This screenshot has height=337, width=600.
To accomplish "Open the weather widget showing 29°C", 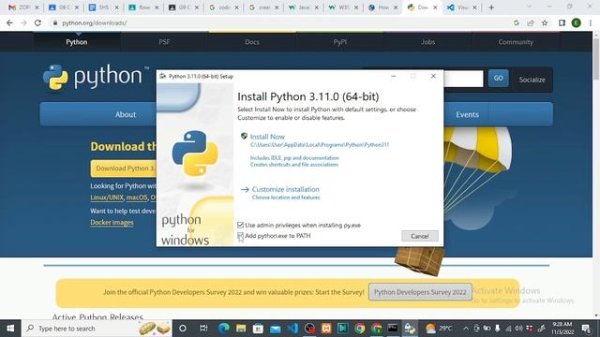I will pyautogui.click(x=440, y=329).
